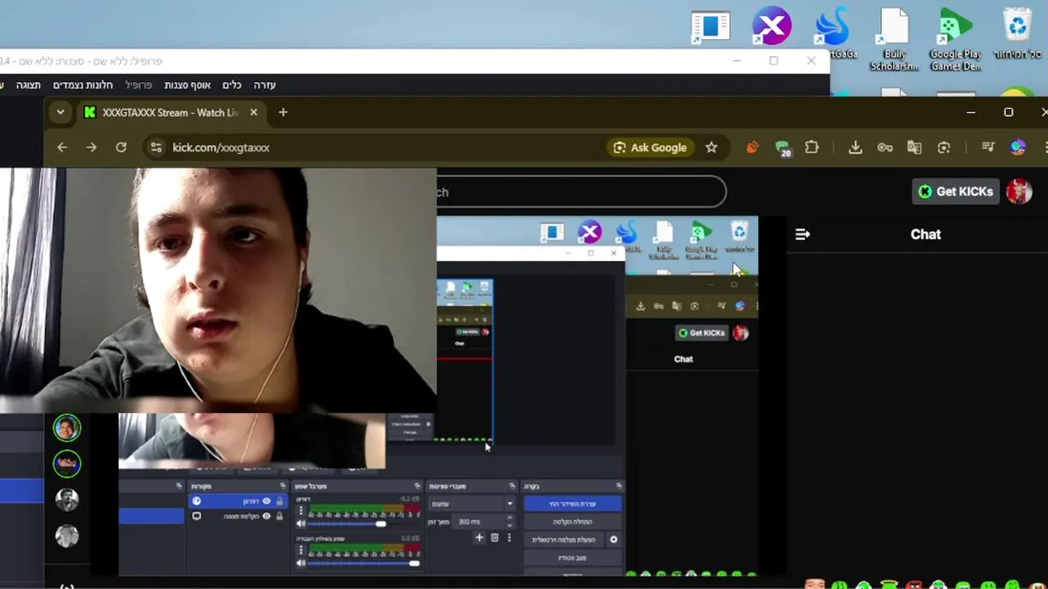Click the virtual camera gear icon in OBS

click(x=614, y=540)
